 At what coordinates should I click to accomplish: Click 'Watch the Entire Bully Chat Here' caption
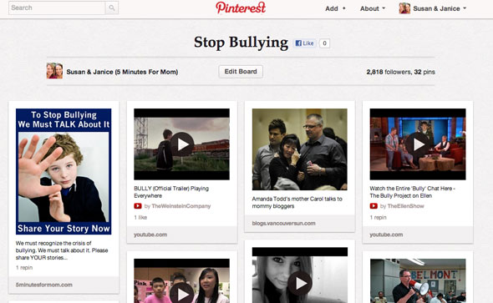click(412, 192)
